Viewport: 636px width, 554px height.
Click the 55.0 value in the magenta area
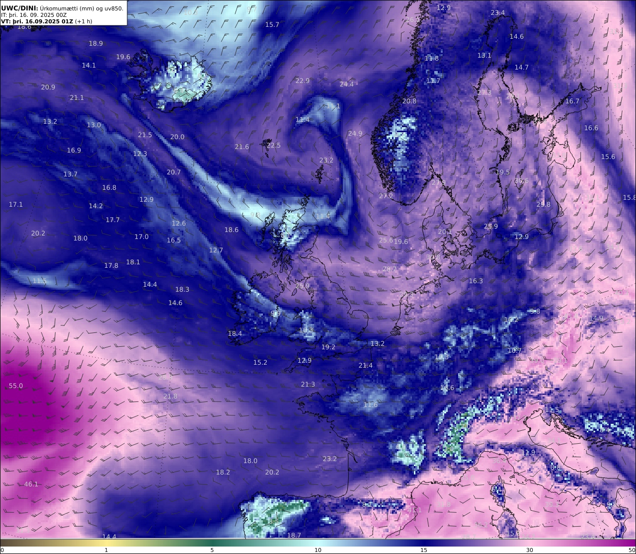(x=16, y=386)
